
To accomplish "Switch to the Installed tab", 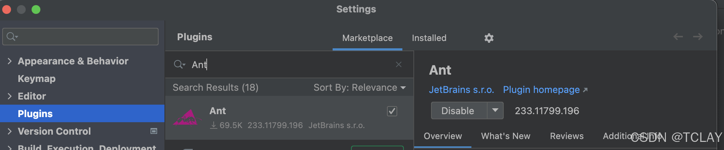I will click(x=429, y=38).
